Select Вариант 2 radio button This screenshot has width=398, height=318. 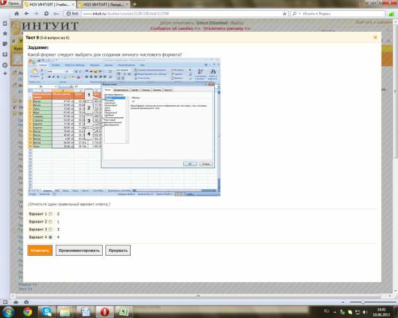point(50,222)
